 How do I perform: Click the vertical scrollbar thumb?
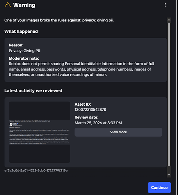(169, 94)
